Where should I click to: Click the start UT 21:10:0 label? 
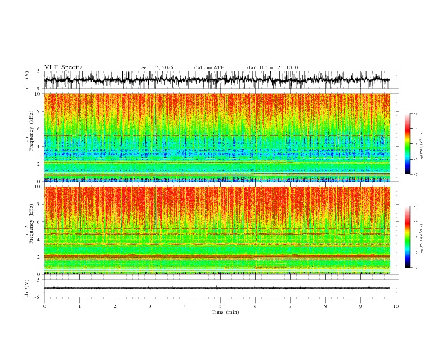click(272, 67)
